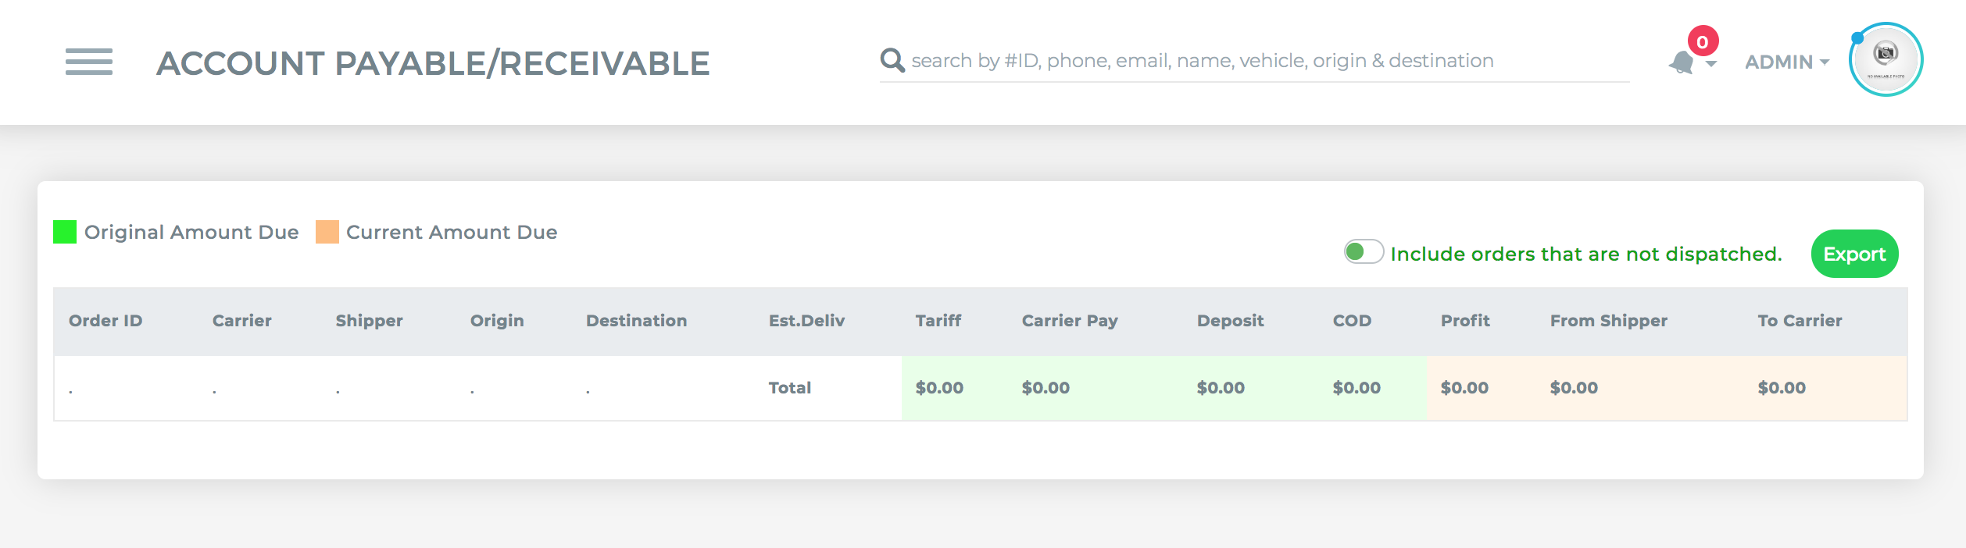Click the search magnifier icon
This screenshot has width=1966, height=548.
click(x=892, y=60)
